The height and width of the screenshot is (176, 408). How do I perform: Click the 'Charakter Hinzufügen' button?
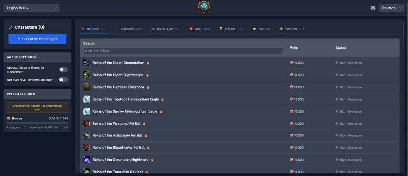[x=37, y=39]
